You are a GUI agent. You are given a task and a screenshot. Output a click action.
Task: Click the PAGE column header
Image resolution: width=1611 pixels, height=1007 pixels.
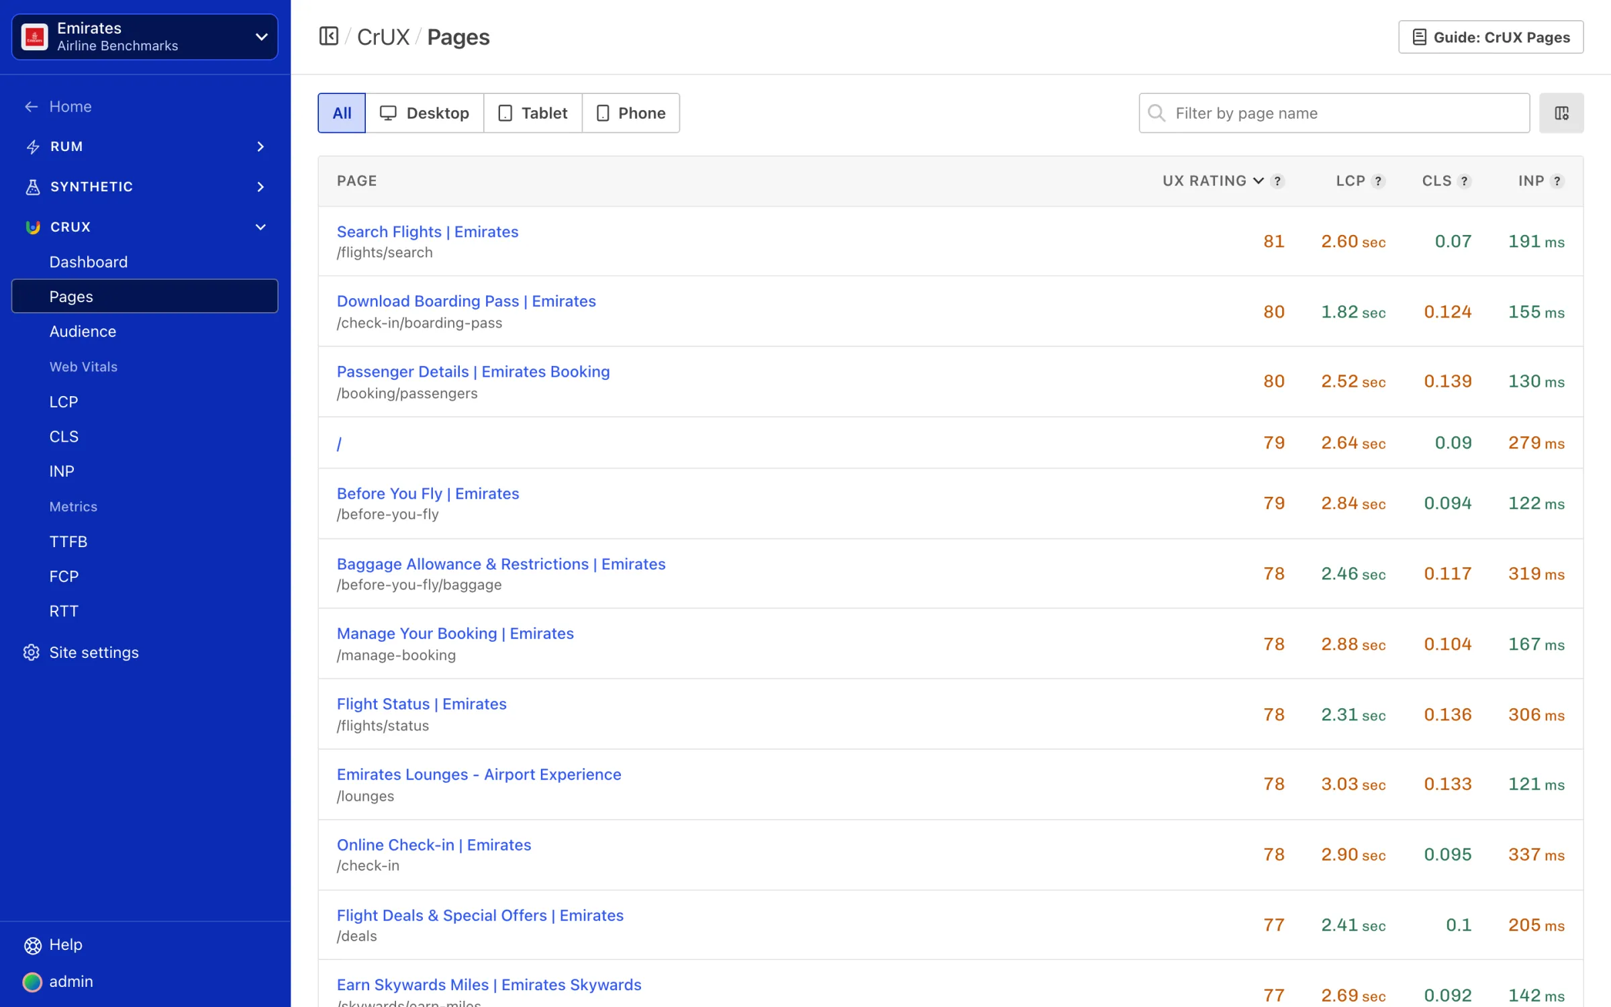click(357, 181)
